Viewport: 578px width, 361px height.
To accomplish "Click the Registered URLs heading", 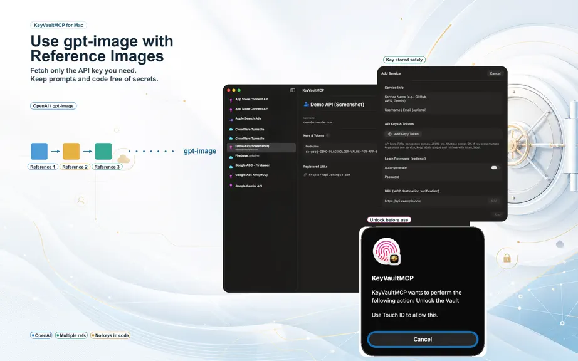I will click(x=315, y=167).
